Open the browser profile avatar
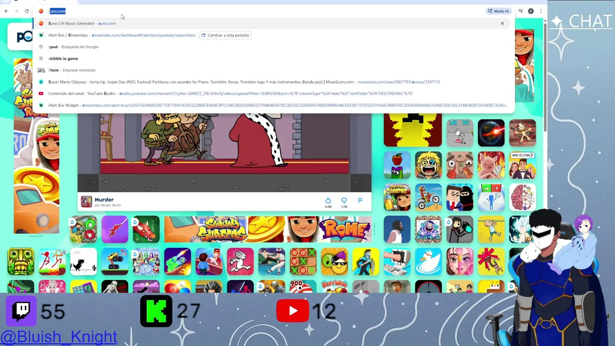The image size is (615, 346). [531, 11]
